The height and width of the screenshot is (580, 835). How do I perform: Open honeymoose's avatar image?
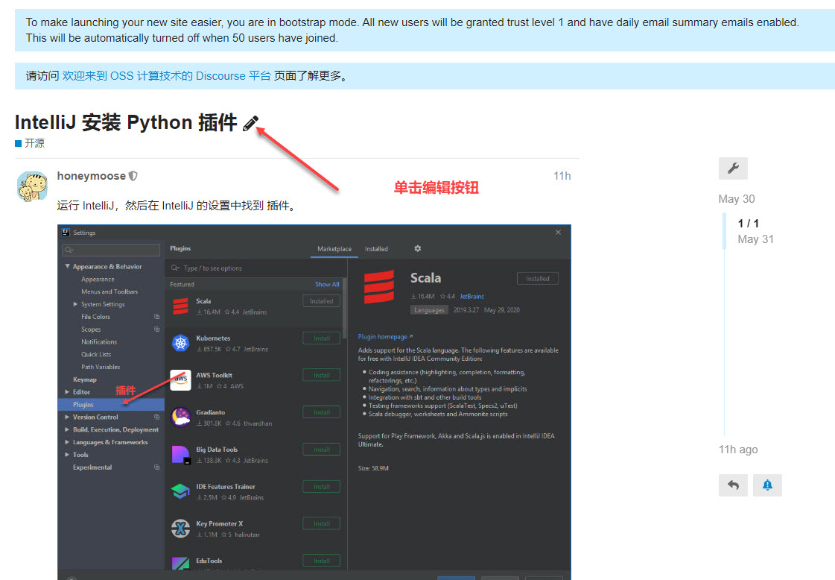pyautogui.click(x=32, y=186)
